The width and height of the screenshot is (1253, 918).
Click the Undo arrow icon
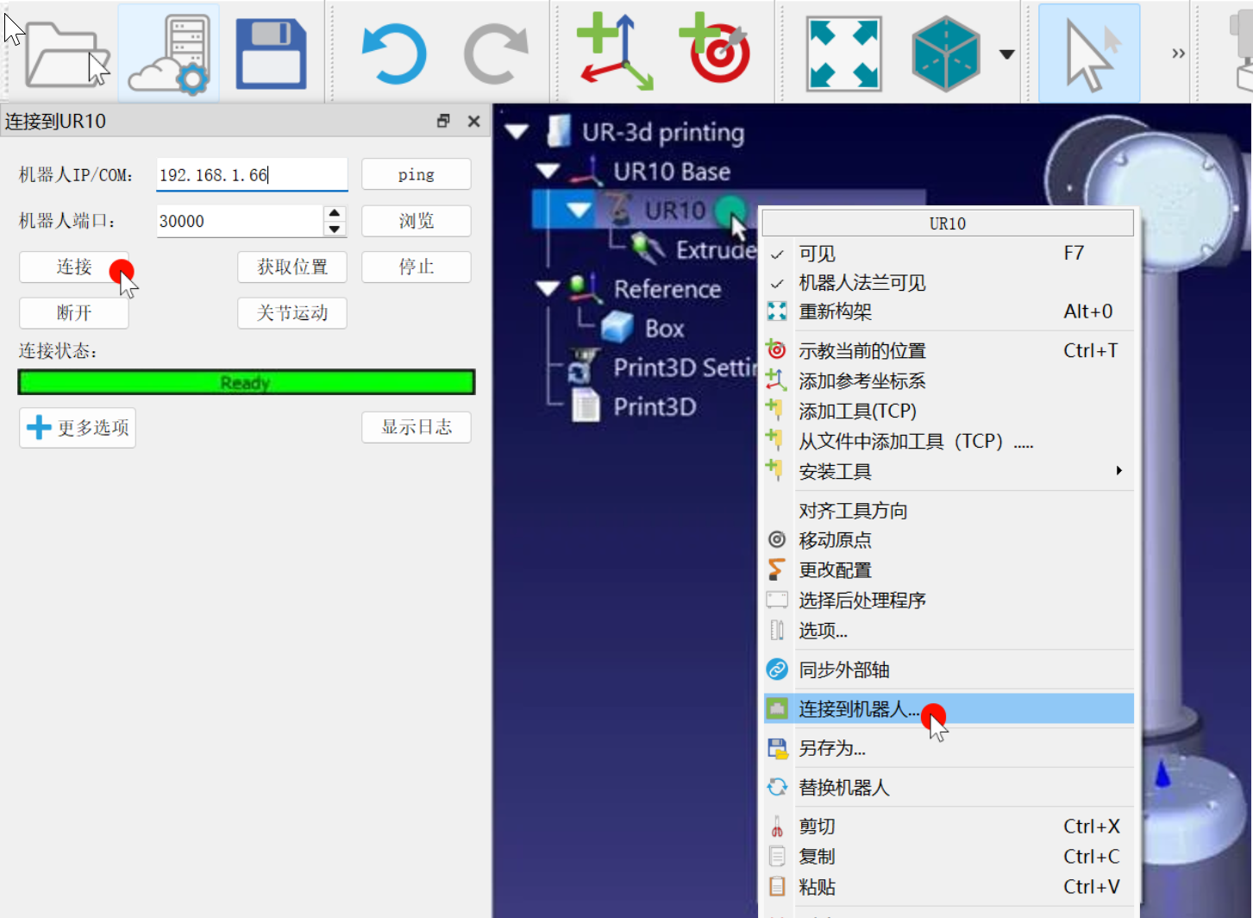393,54
